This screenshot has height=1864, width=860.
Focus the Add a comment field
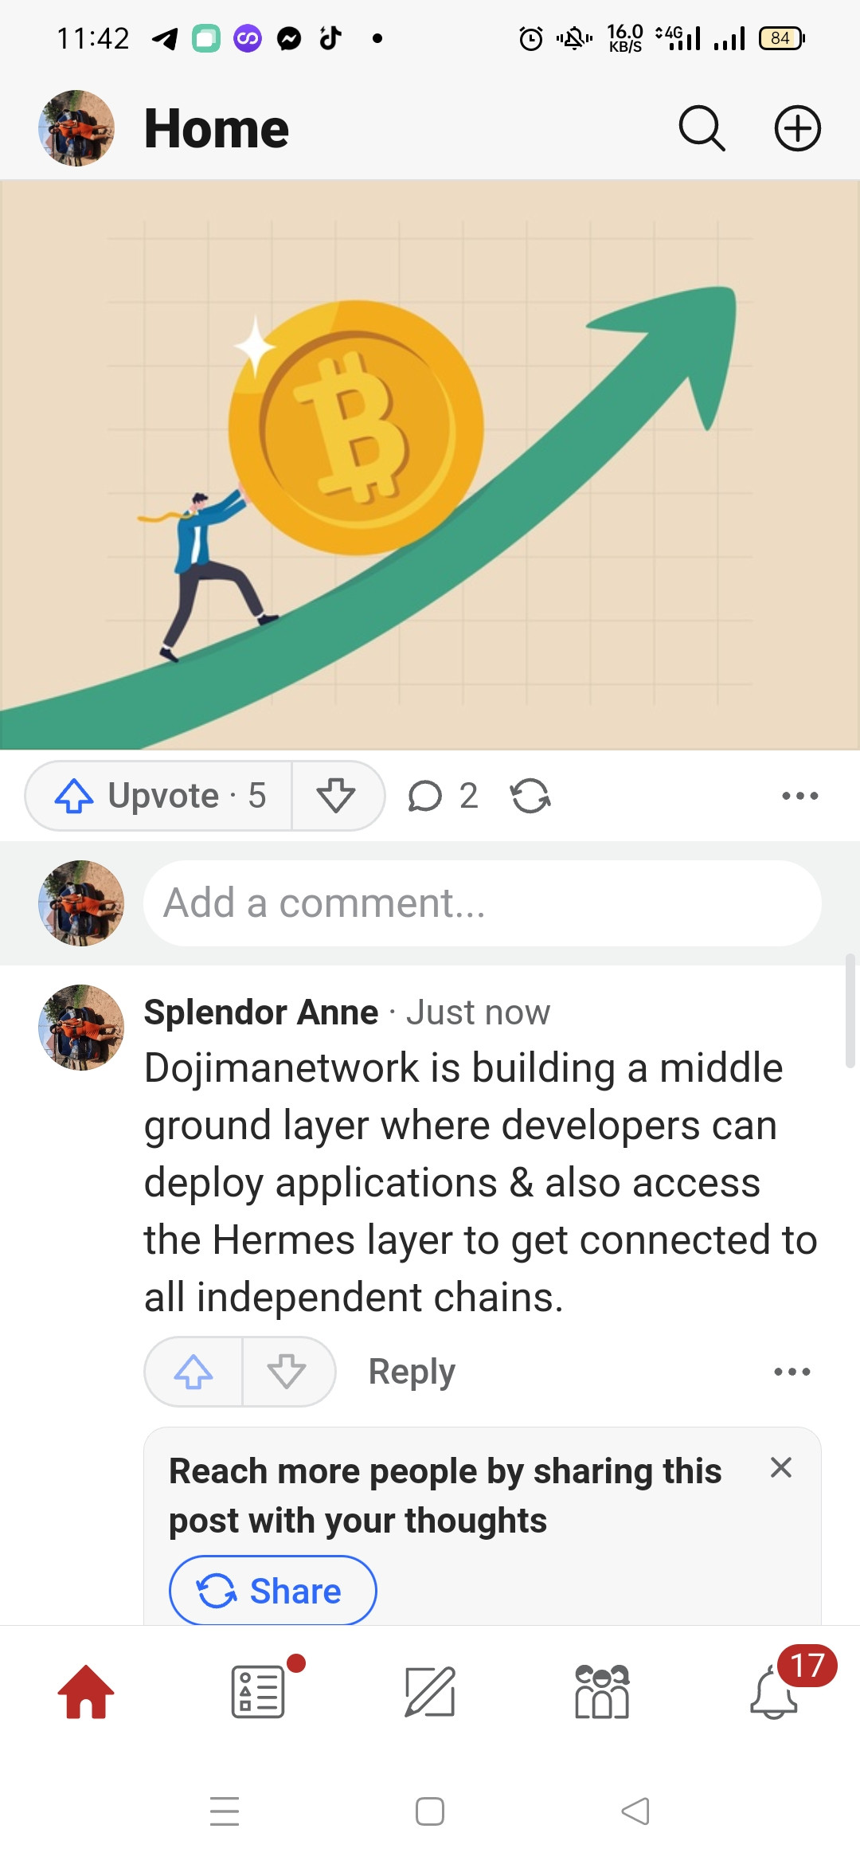[483, 903]
